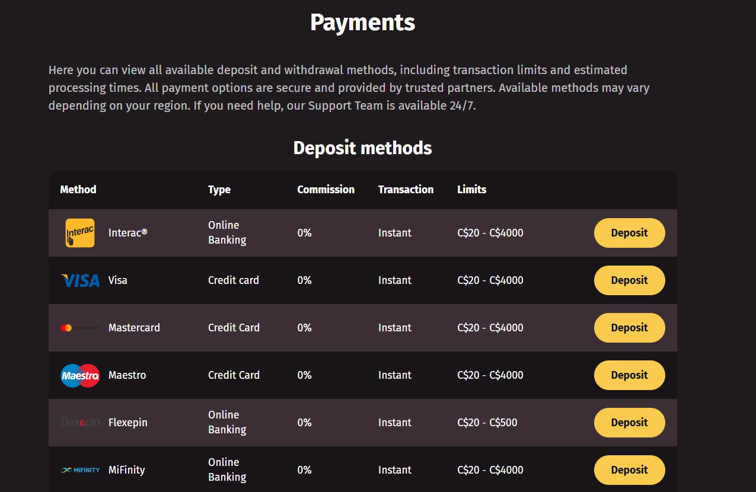Click the payments intro description paragraph
Image resolution: width=756 pixels, height=492 pixels.
349,88
